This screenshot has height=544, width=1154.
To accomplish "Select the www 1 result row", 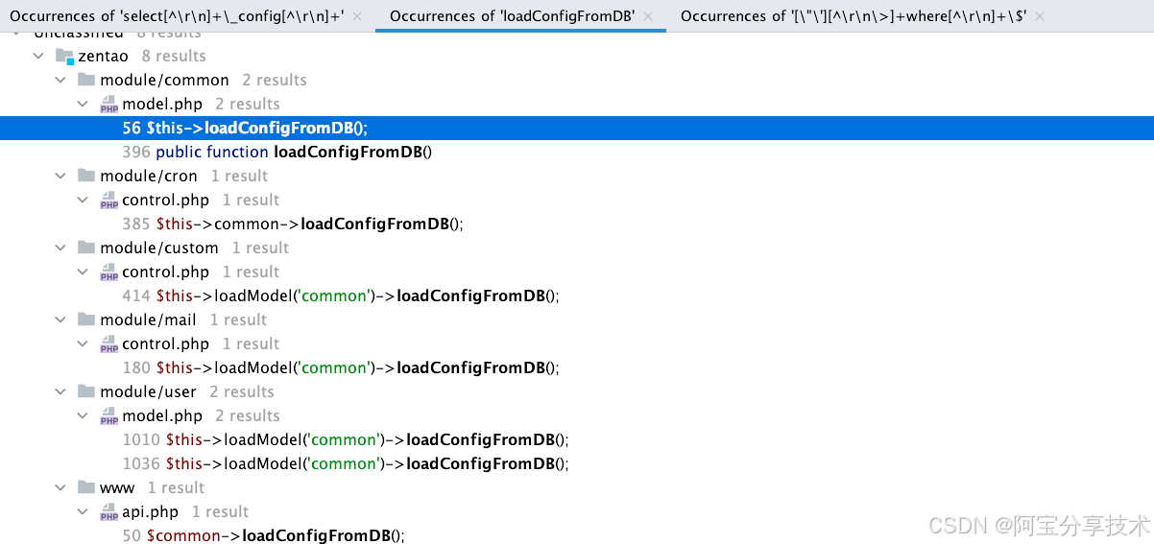I will pos(577,488).
